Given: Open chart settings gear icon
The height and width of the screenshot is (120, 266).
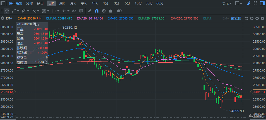Looking at the screenshot, I should pos(262,18).
